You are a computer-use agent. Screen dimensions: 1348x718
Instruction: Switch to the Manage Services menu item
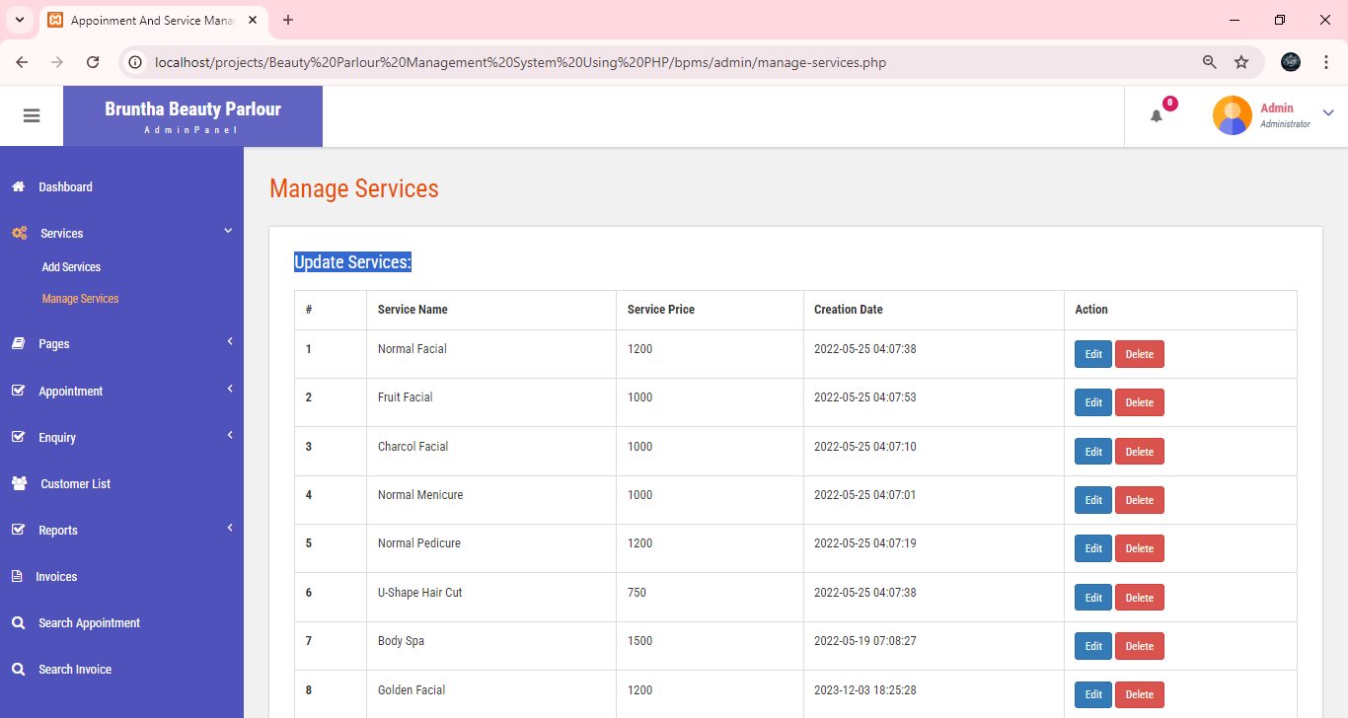[80, 298]
